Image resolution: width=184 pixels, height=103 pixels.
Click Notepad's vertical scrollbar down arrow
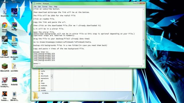click(x=143, y=64)
